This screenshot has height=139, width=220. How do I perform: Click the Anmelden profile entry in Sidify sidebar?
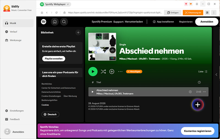click(14, 132)
